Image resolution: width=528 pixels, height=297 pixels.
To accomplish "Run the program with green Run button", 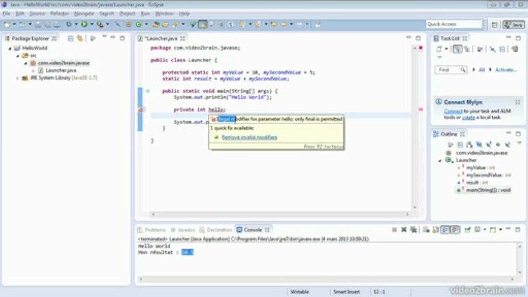I will [84, 25].
